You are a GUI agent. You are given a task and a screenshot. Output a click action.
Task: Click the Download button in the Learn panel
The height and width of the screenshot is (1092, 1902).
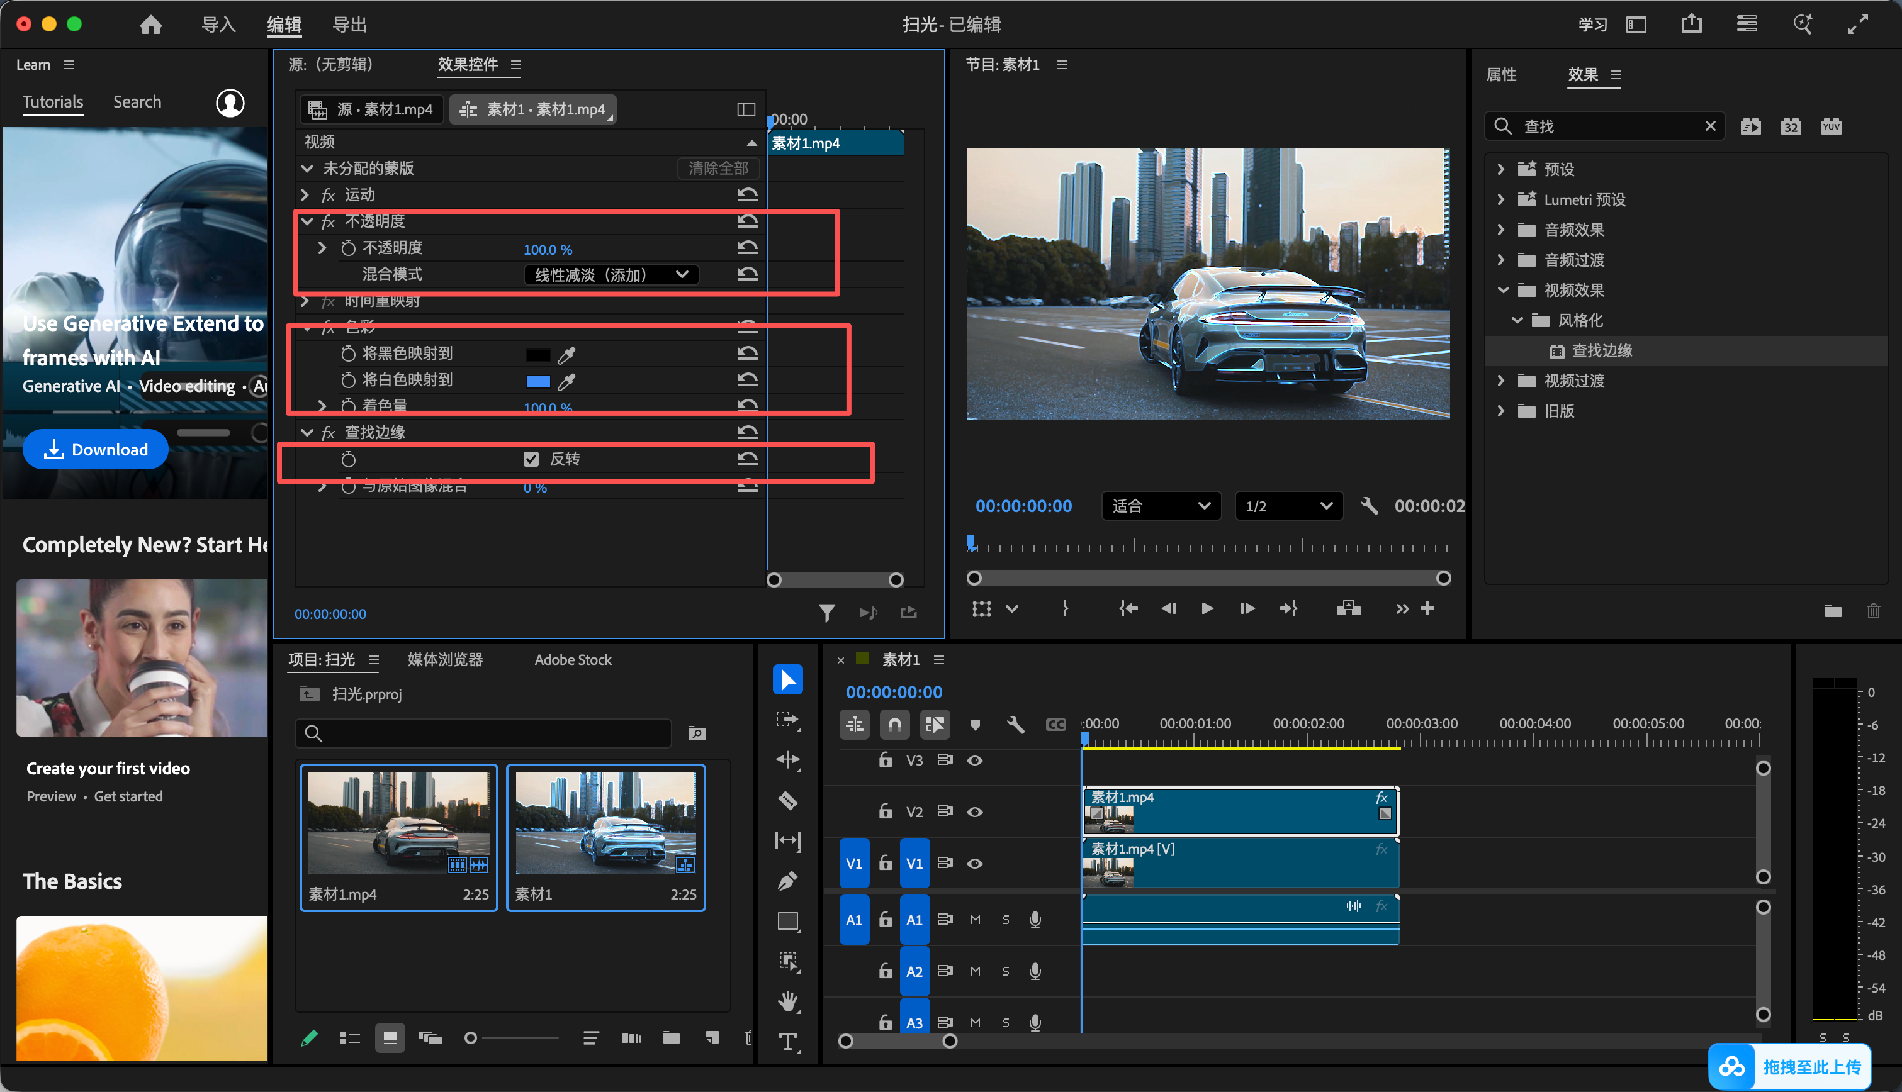(95, 449)
